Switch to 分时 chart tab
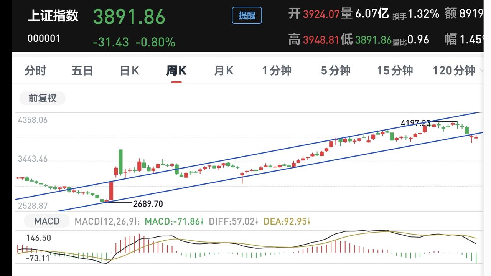491x276 pixels. tap(35, 71)
